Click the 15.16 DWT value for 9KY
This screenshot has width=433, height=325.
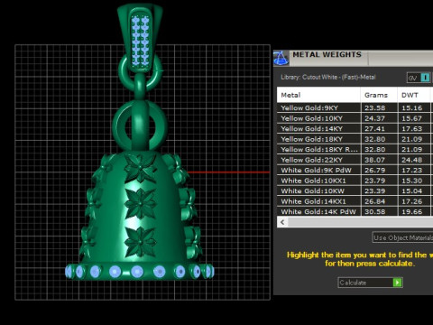(x=412, y=107)
